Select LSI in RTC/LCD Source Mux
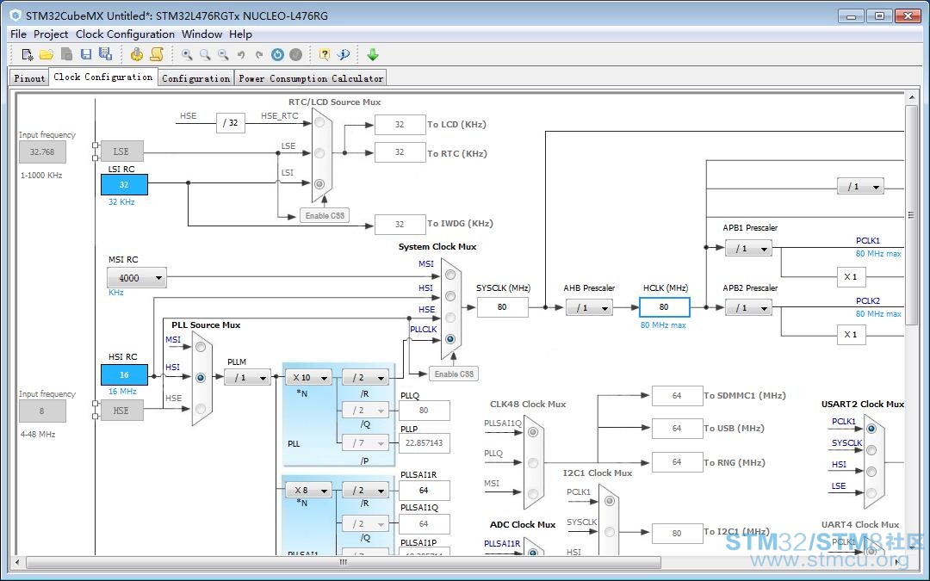The width and height of the screenshot is (930, 581). [319, 184]
